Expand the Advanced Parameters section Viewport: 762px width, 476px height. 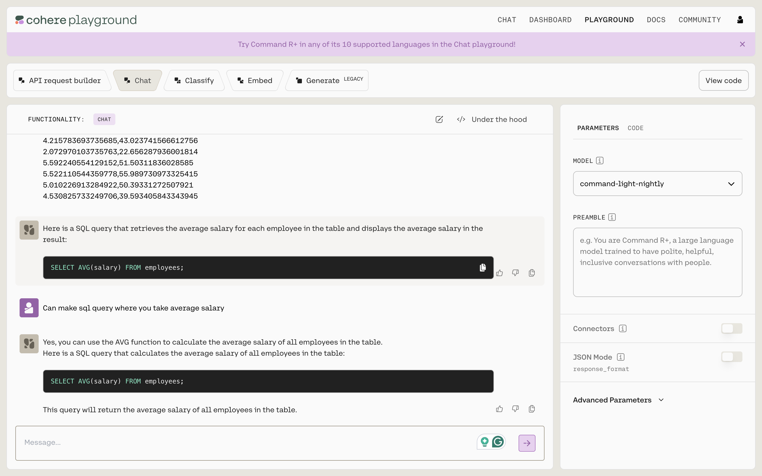(x=618, y=400)
